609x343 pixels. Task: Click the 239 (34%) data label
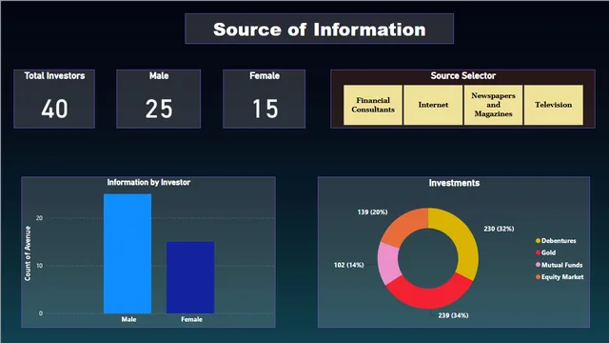[453, 315]
